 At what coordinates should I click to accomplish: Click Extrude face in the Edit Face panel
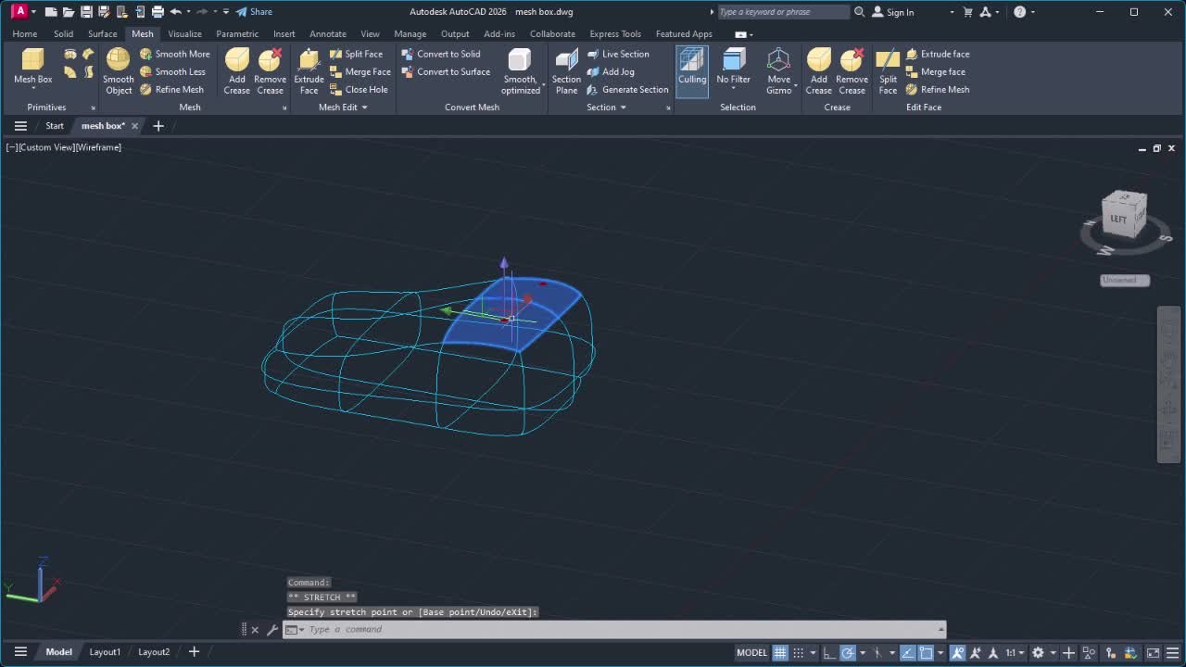point(938,54)
